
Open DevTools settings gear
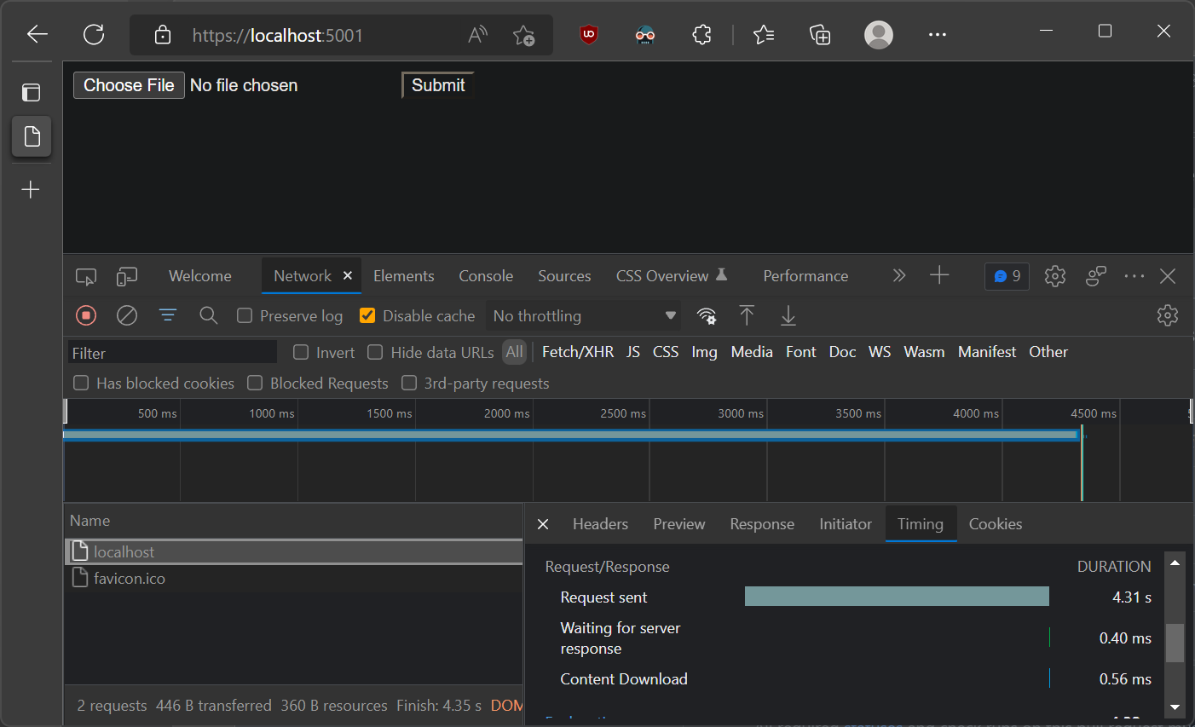pyautogui.click(x=1055, y=276)
